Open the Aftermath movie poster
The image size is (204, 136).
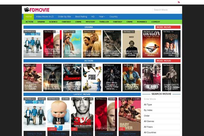click(x=112, y=44)
